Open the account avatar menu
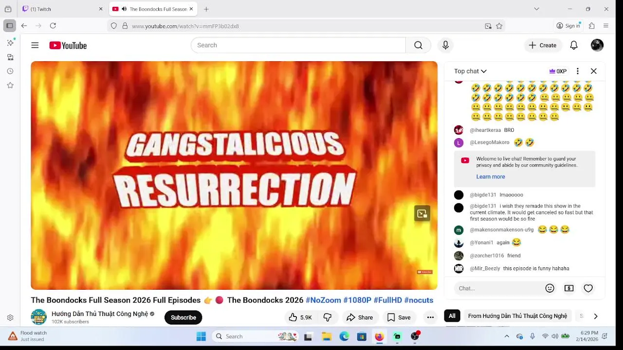This screenshot has width=623, height=350. (597, 45)
